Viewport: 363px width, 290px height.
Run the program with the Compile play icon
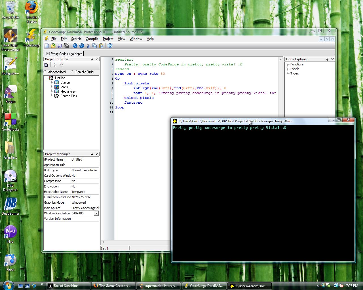(110, 46)
